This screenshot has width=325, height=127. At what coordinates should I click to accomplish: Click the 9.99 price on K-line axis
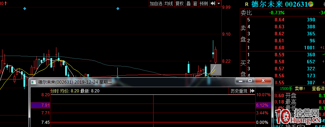pyautogui.click(x=226, y=7)
